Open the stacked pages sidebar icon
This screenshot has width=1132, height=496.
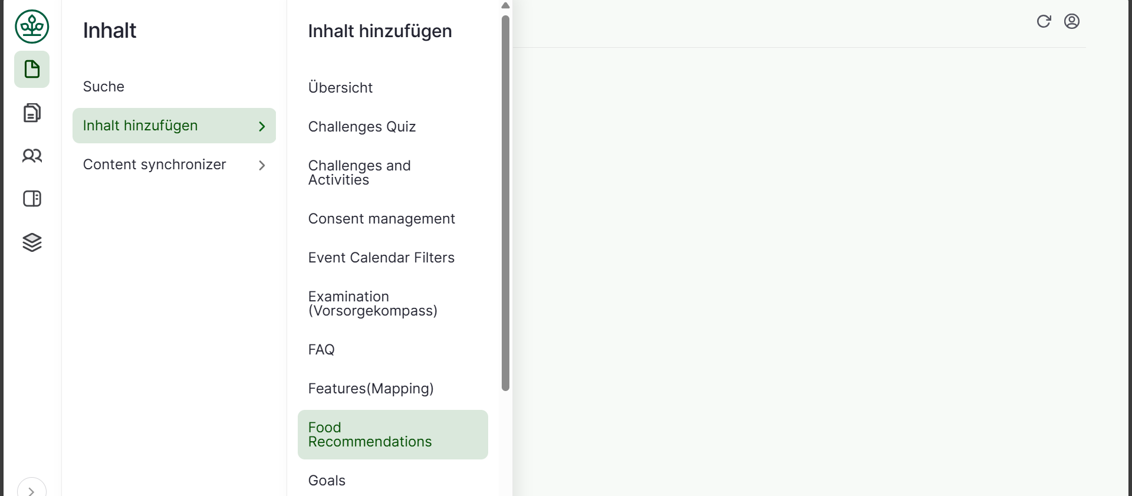click(x=32, y=113)
